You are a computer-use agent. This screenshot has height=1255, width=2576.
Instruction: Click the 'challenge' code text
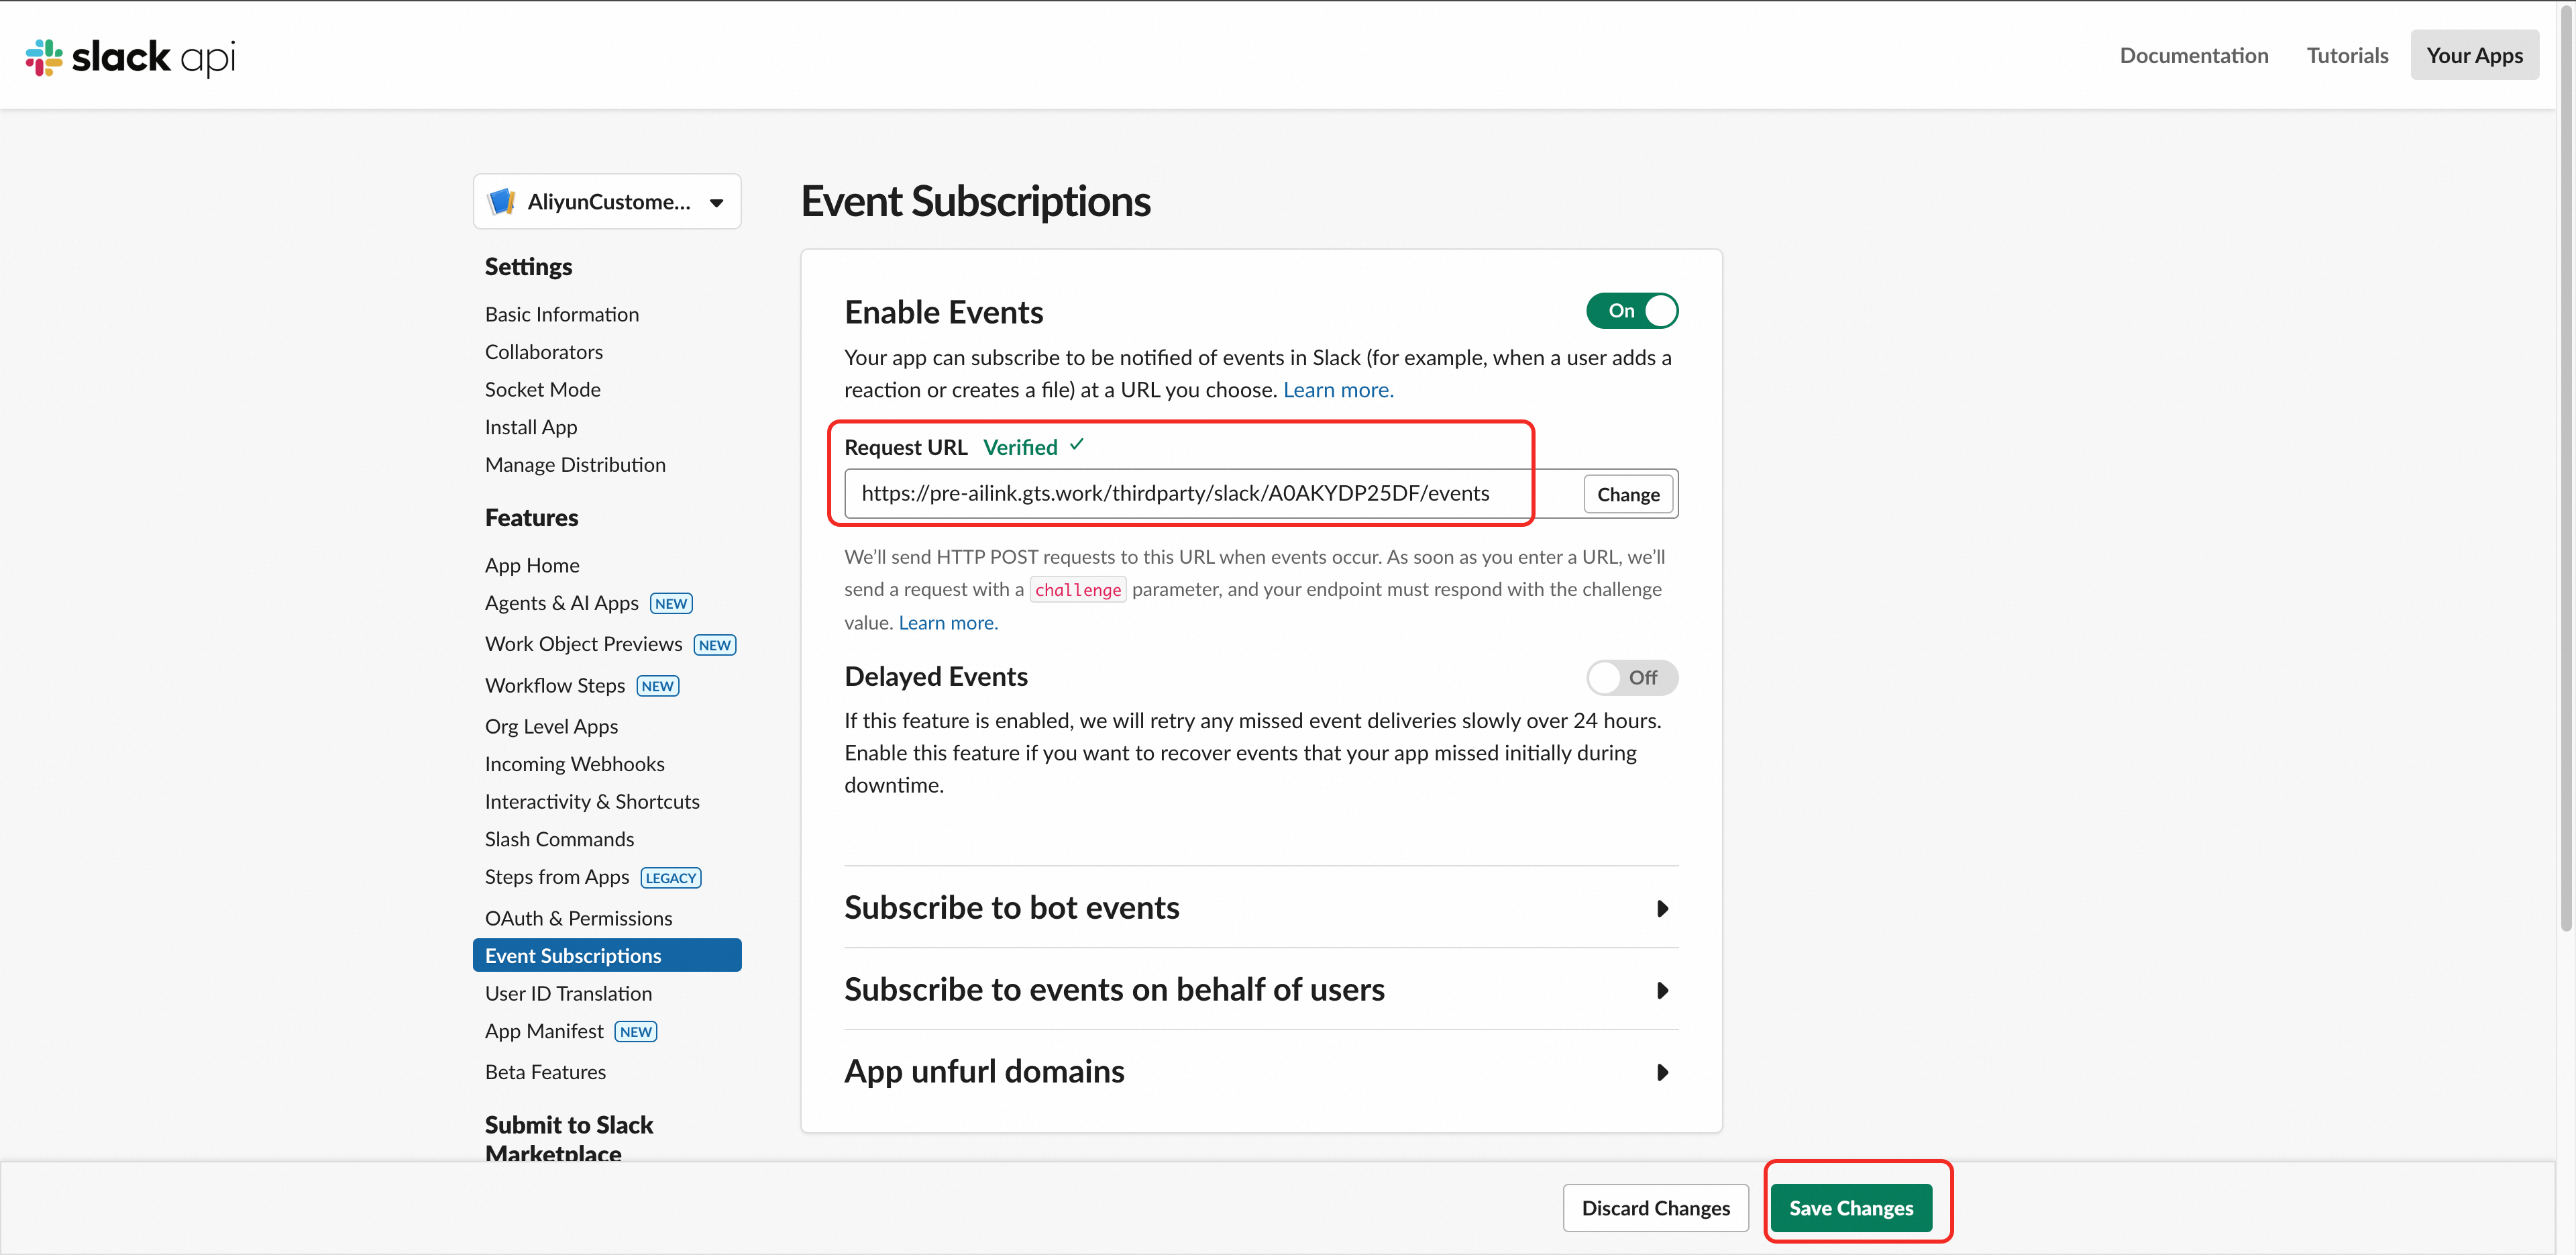1078,591
